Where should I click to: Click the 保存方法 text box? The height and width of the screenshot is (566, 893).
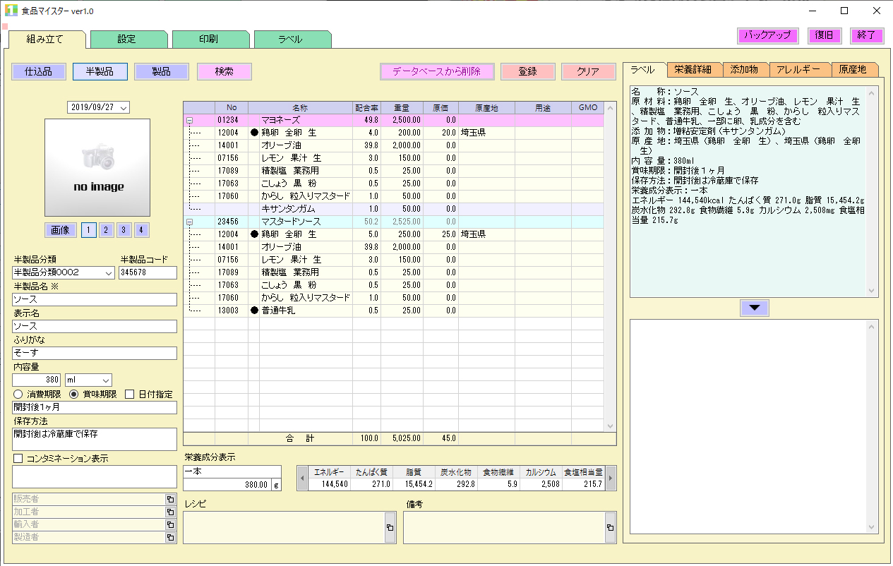(x=95, y=439)
